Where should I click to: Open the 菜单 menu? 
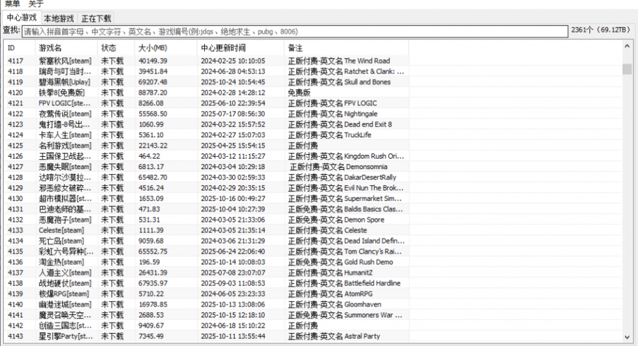click(x=12, y=4)
